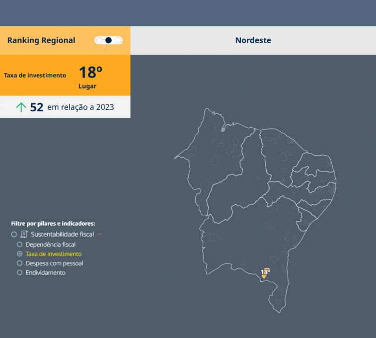This screenshot has width=376, height=338.
Task: Choose the Despesa com pessoal indicator
Action: point(20,263)
